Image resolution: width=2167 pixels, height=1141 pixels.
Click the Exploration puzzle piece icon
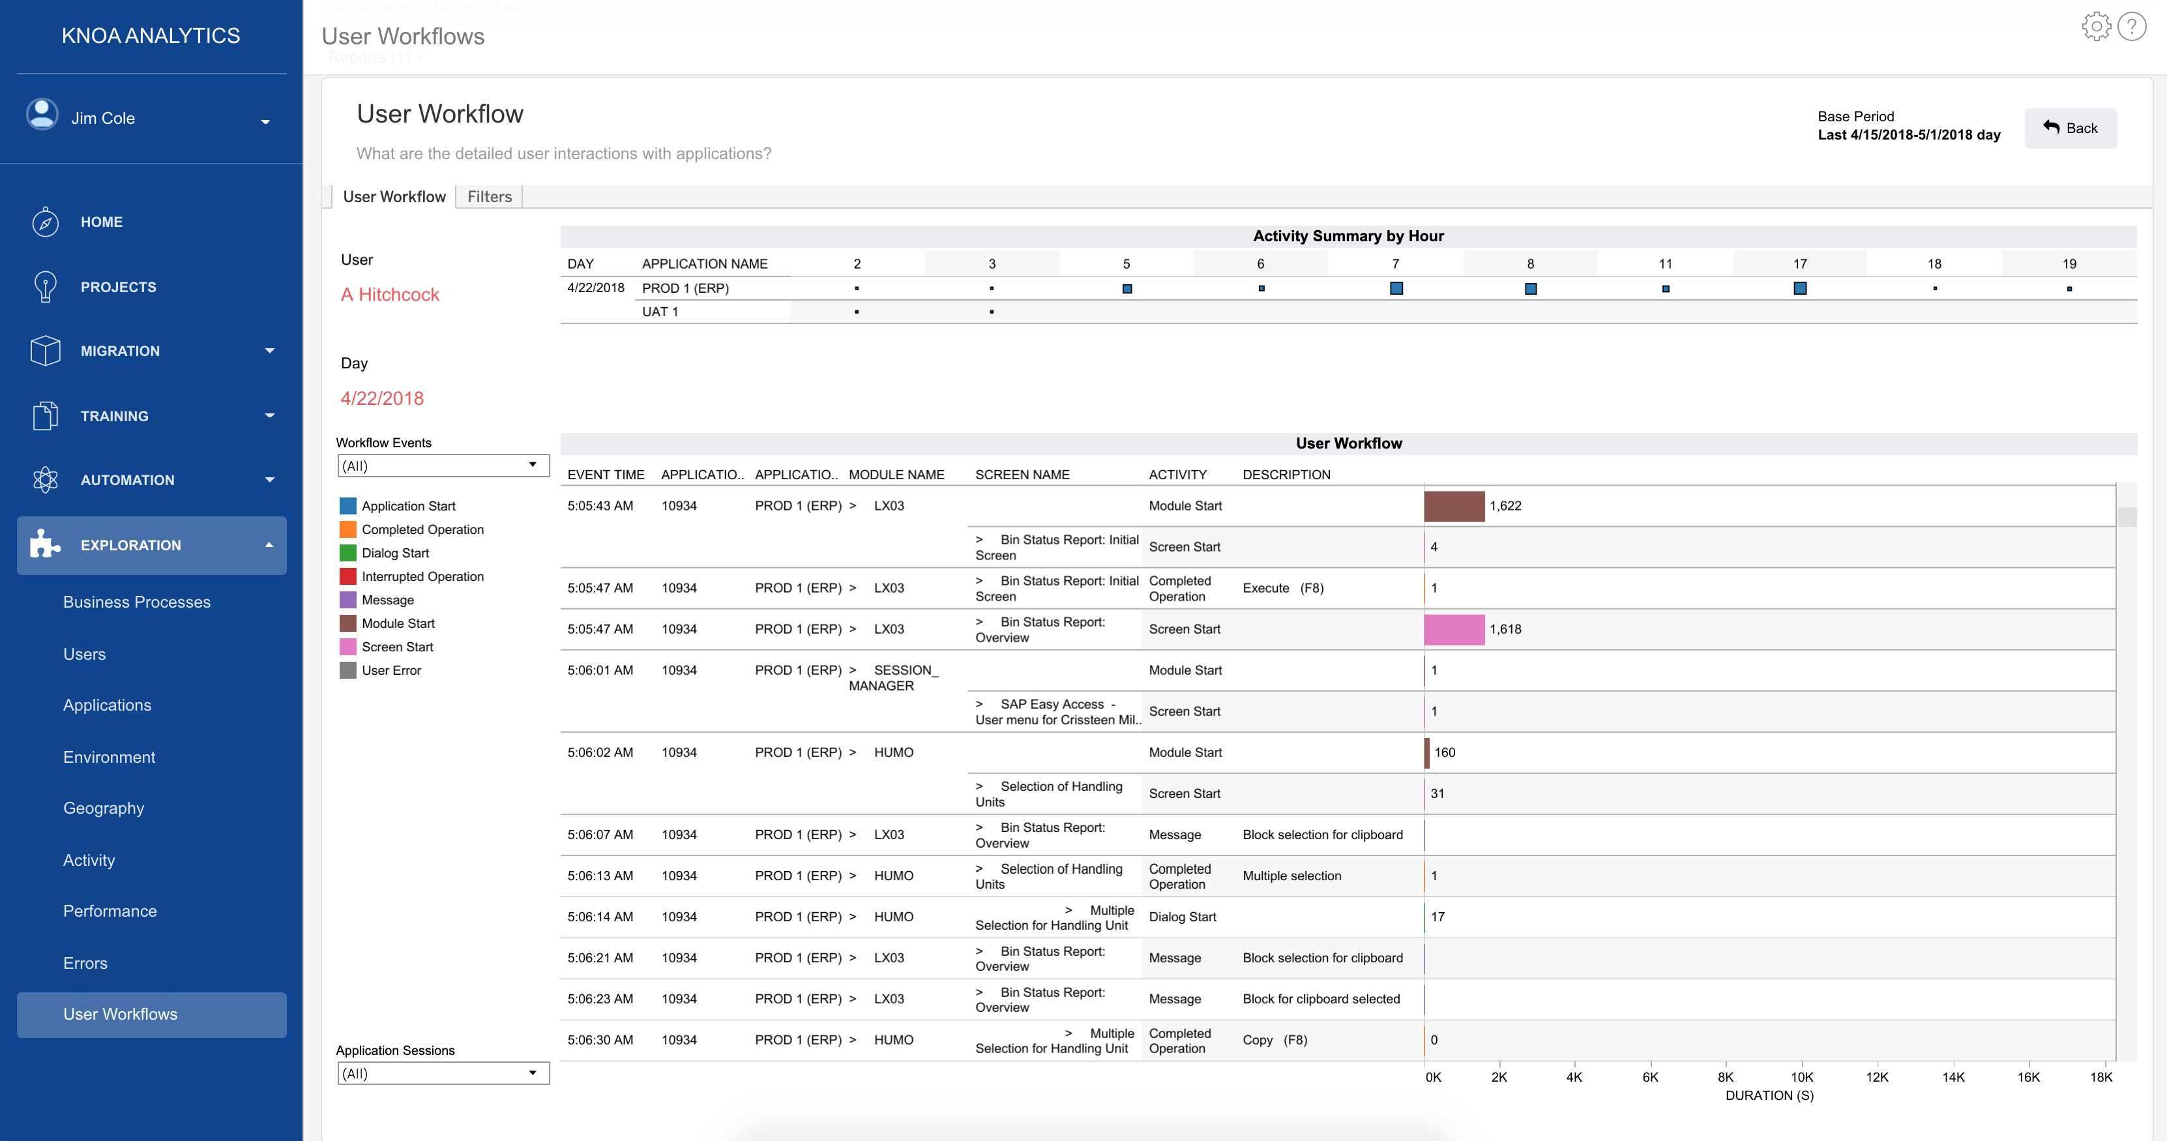(44, 544)
